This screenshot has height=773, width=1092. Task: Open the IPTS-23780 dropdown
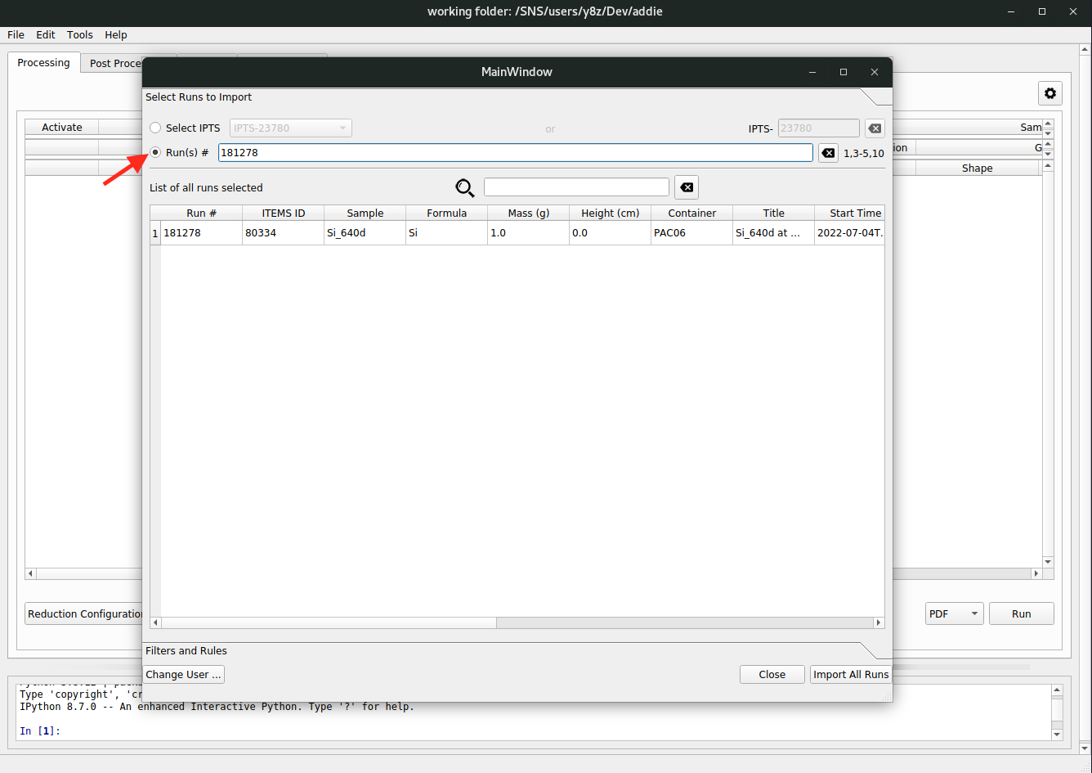(x=291, y=128)
